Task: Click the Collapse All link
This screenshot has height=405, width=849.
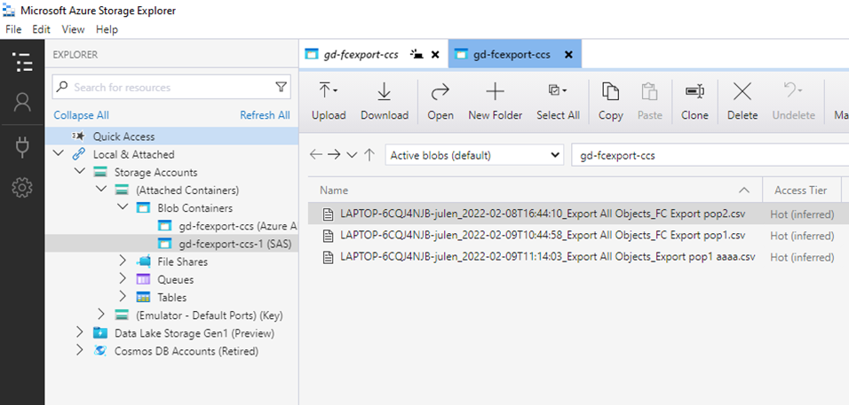Action: click(81, 115)
